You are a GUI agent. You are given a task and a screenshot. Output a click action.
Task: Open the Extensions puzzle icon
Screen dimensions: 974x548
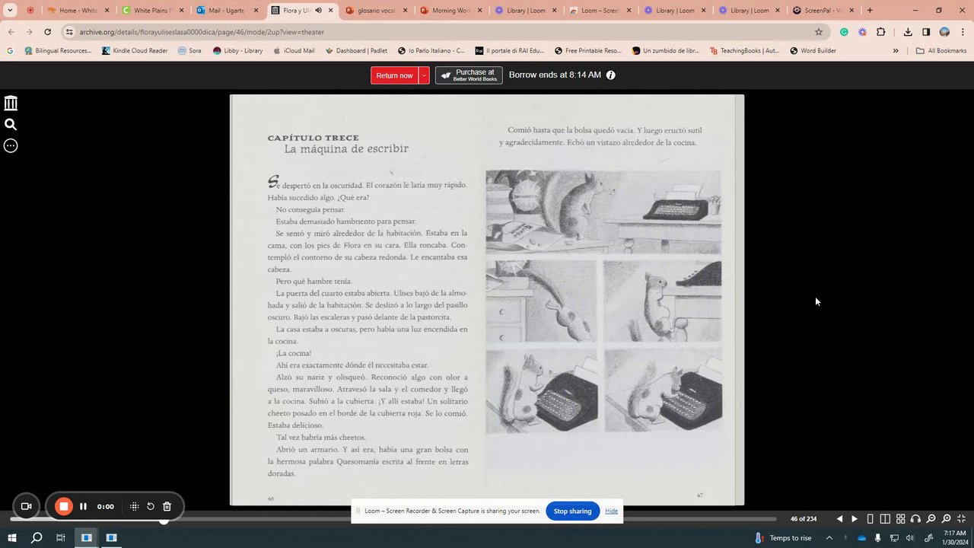tap(881, 32)
